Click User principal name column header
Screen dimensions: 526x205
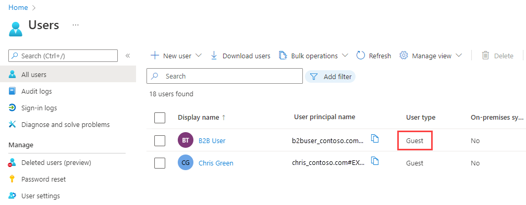pyautogui.click(x=324, y=117)
